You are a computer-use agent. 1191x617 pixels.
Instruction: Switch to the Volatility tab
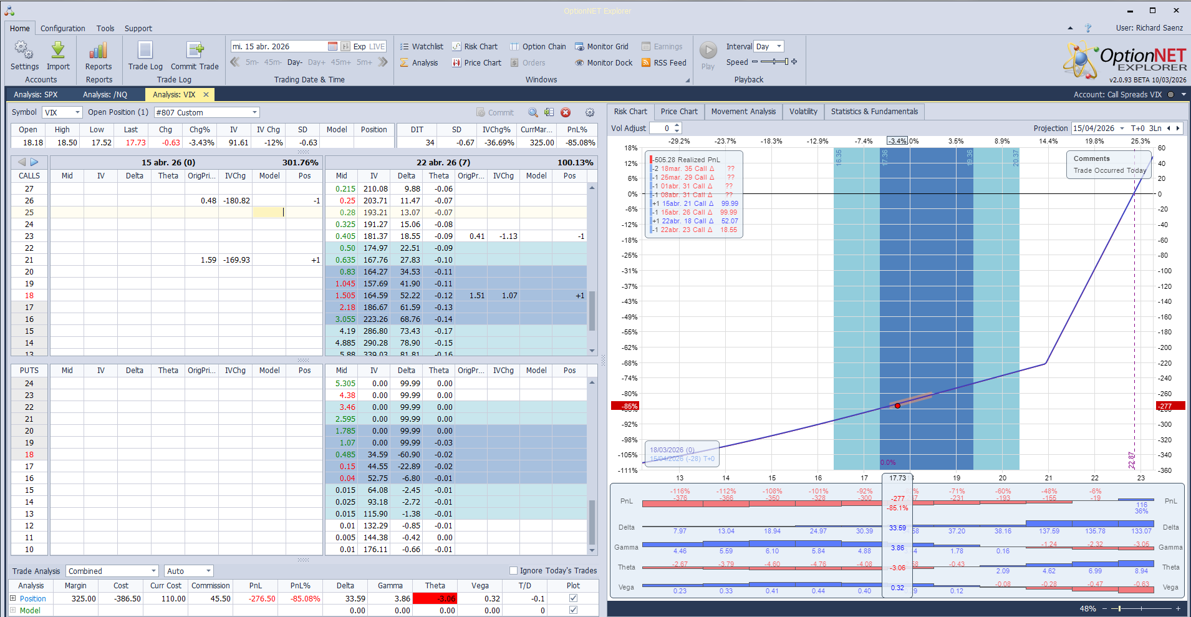click(803, 111)
